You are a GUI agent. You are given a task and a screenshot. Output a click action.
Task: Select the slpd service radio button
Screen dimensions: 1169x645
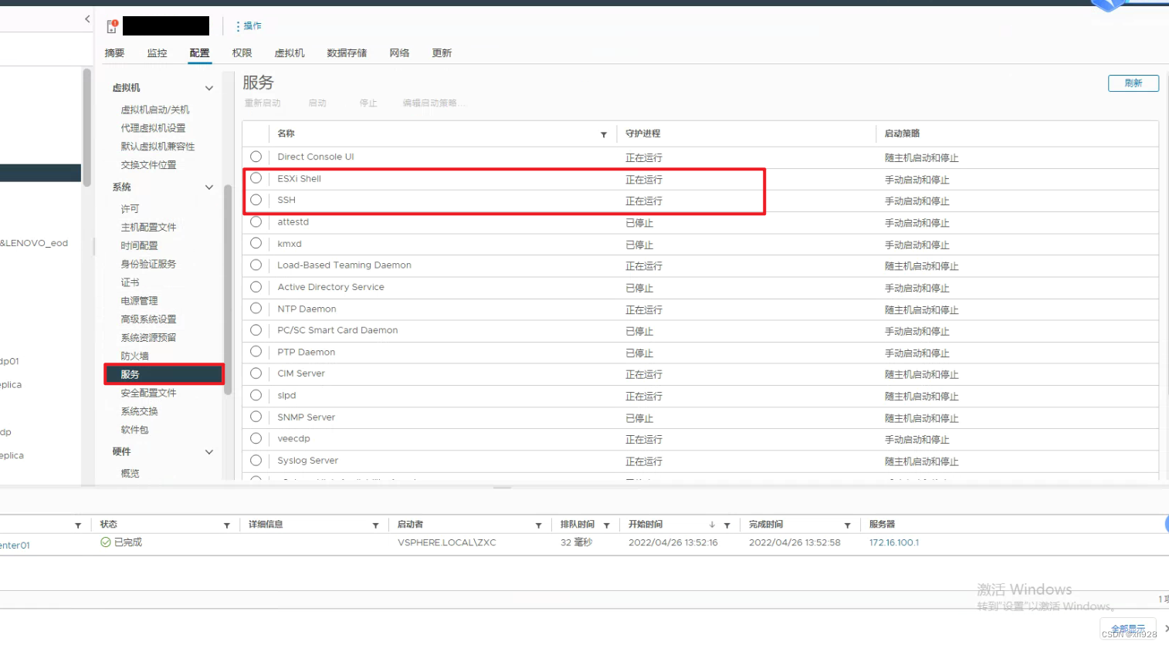point(256,395)
